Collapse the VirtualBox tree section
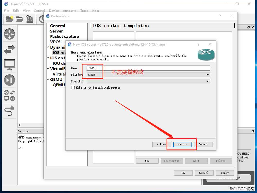 [48, 69]
